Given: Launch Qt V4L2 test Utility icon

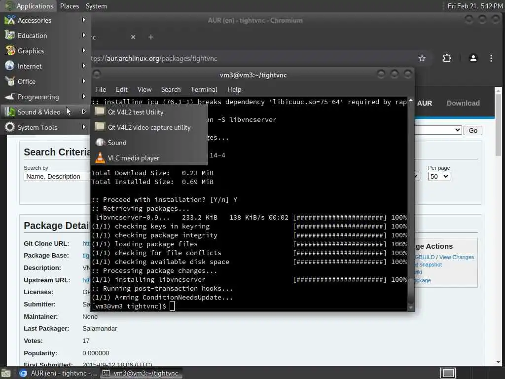Looking at the screenshot, I should pos(100,112).
